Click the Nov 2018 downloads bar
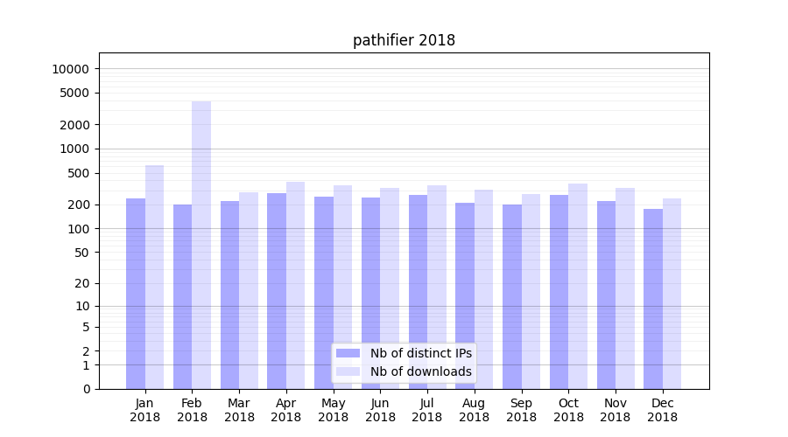 point(625,288)
